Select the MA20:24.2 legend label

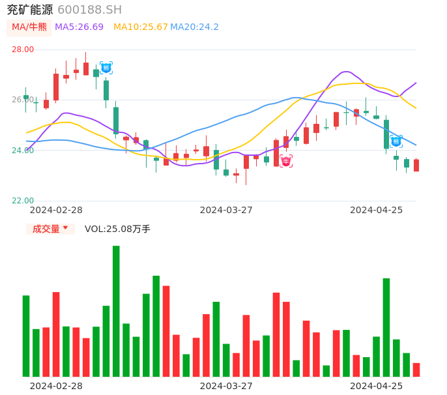(x=194, y=27)
